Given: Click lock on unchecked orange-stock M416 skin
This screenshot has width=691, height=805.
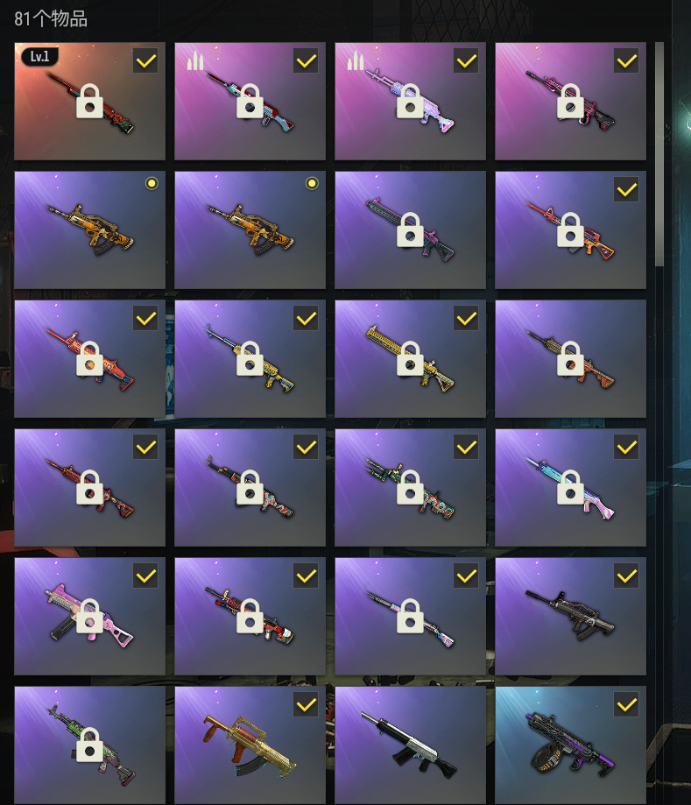Looking at the screenshot, I should coord(570,358).
